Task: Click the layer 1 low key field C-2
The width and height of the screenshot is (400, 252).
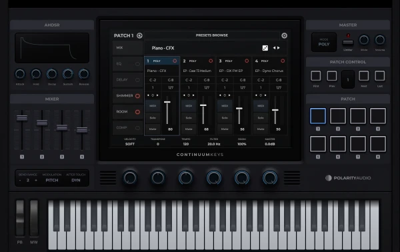Action: 153,80
